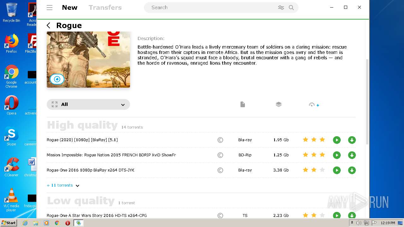
Task: Select Rogue (2020) [1080p] [BluRay] torrent
Action: click(x=82, y=140)
